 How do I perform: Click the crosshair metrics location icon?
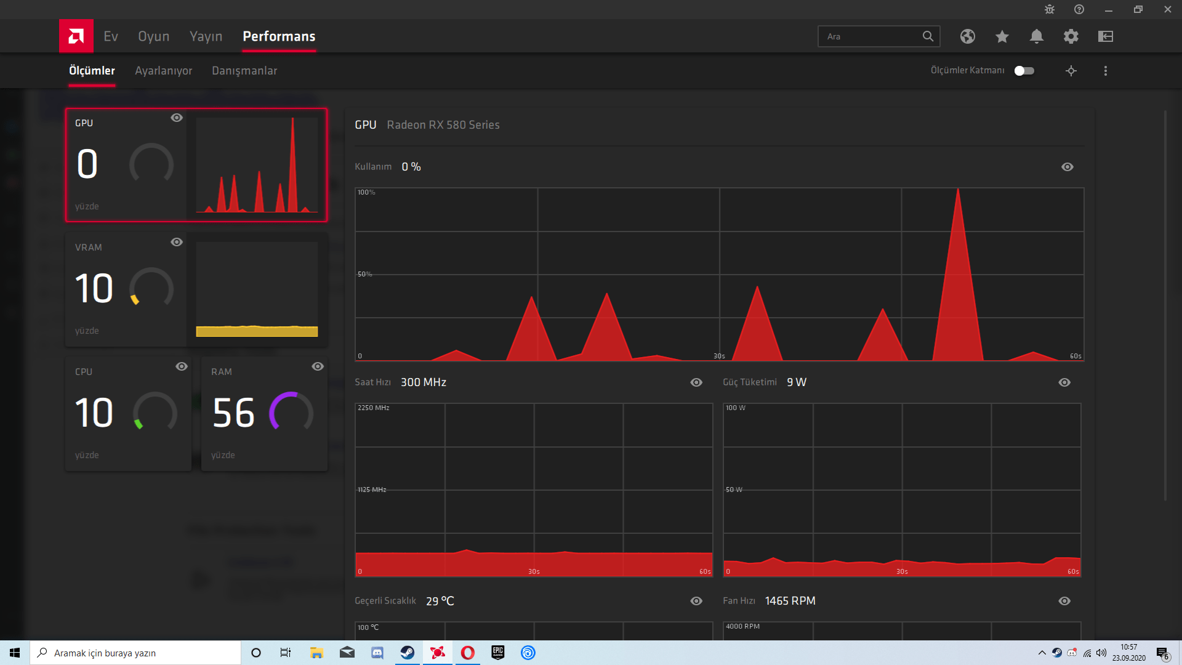[x=1071, y=71]
